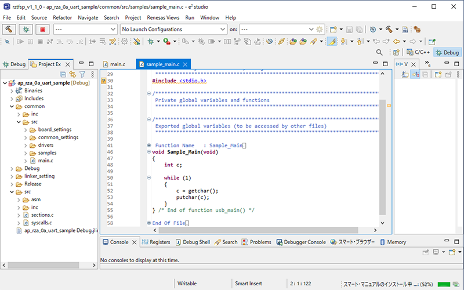The image size is (464, 290).
Task: Open the No Launch Configurations dropdown
Action: pos(173,30)
